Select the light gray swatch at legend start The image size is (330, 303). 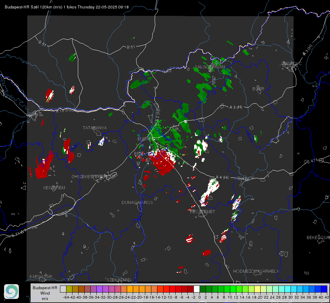click(63, 289)
